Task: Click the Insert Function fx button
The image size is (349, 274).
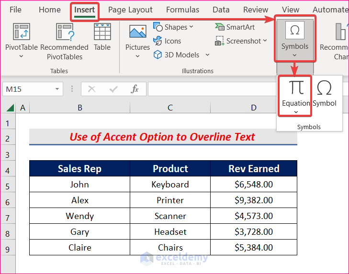Action: (135, 89)
